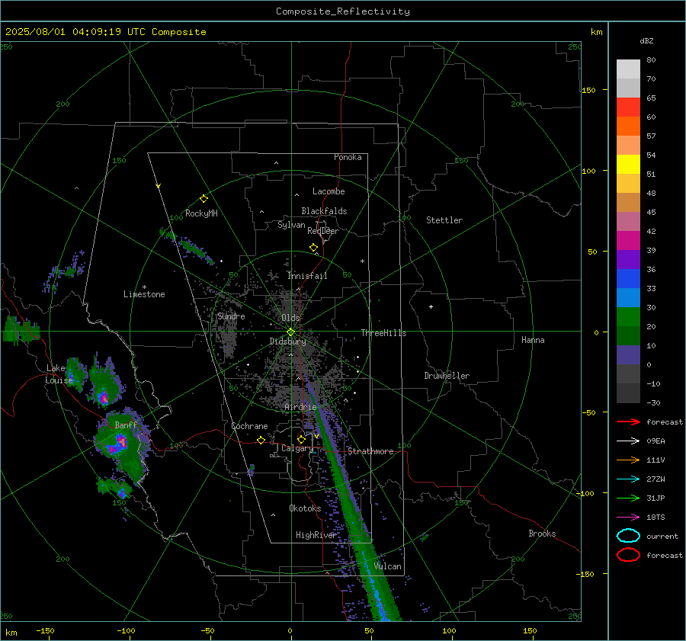Select the Lake Louise label

[x=59, y=374]
